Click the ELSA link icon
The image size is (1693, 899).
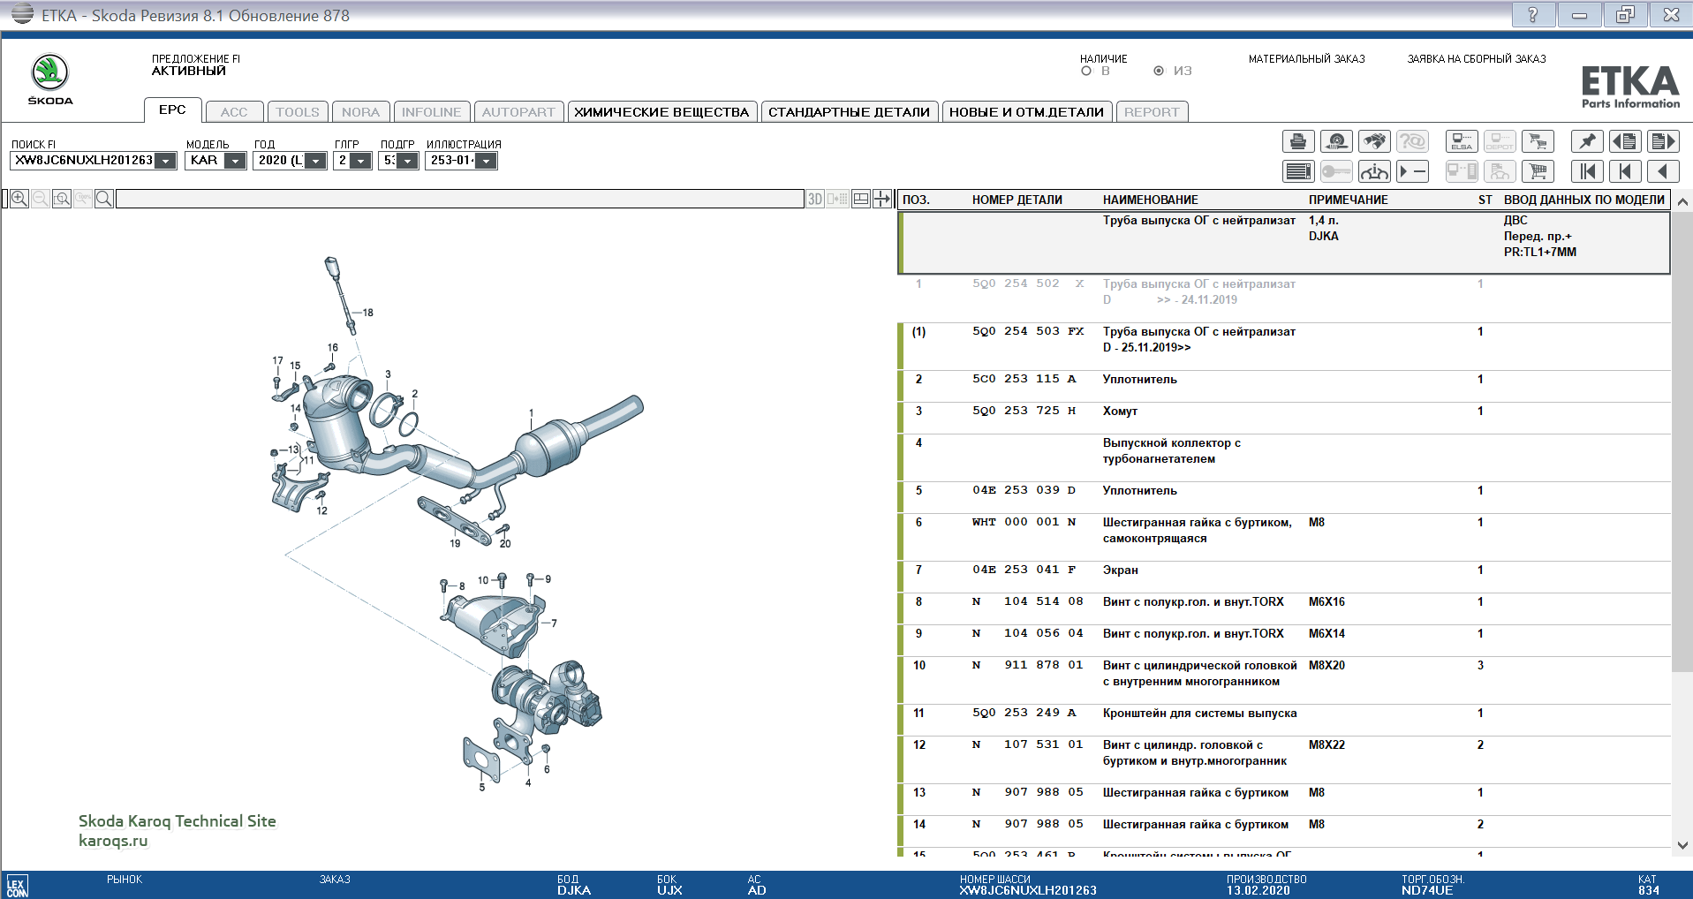click(1462, 141)
